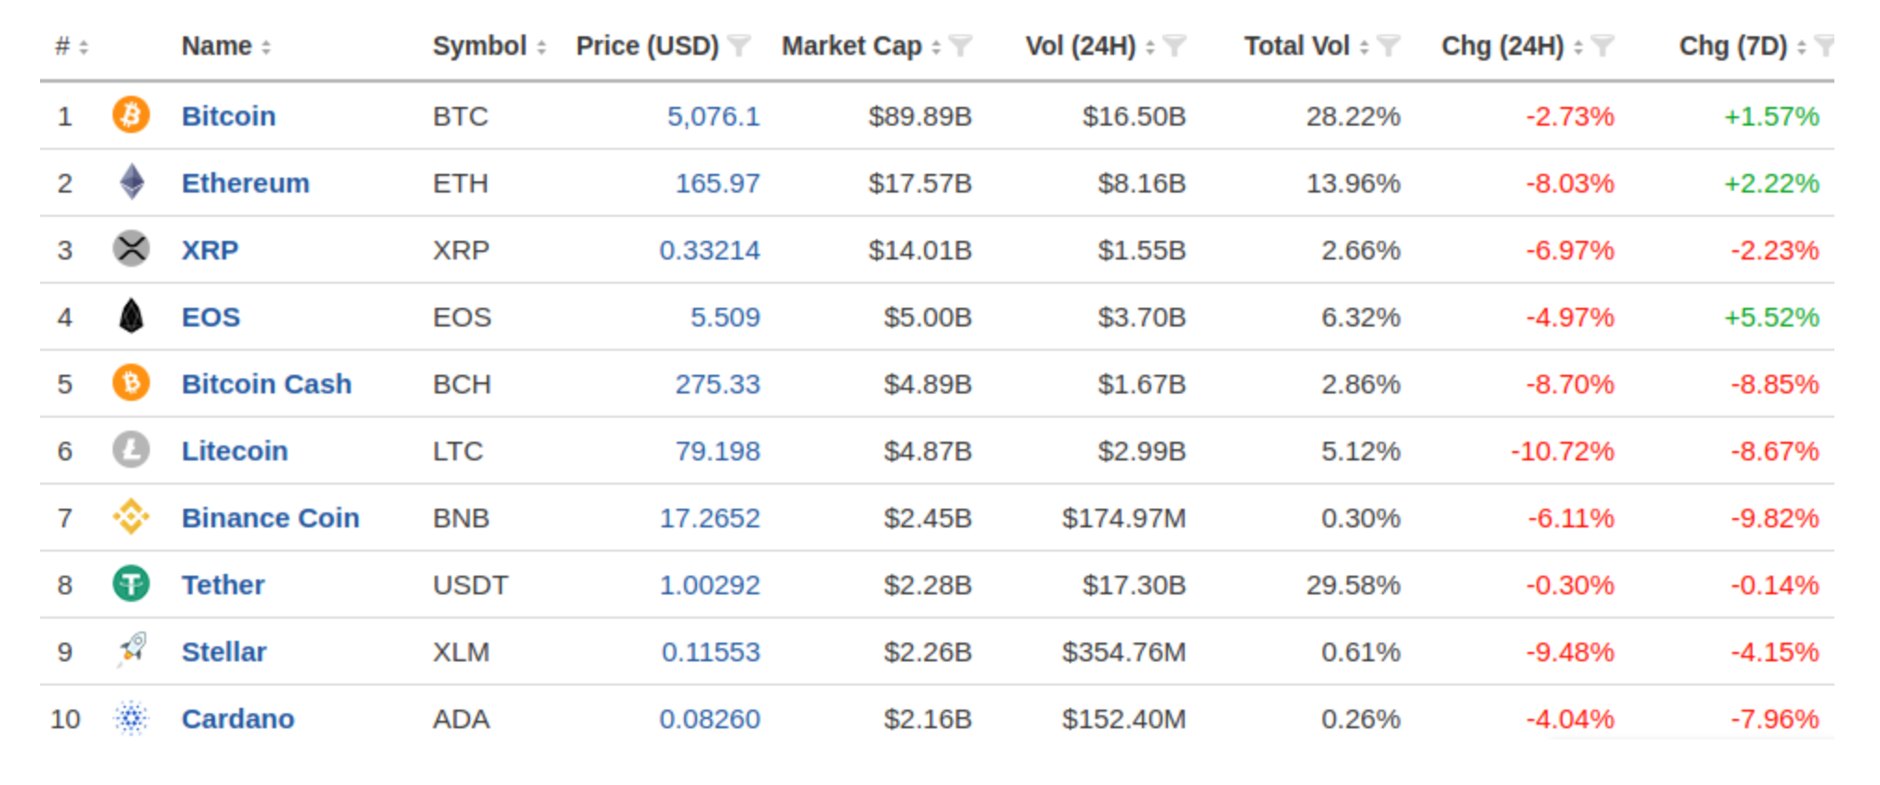
Task: Click the USDT symbol cell
Action: pyautogui.click(x=471, y=585)
